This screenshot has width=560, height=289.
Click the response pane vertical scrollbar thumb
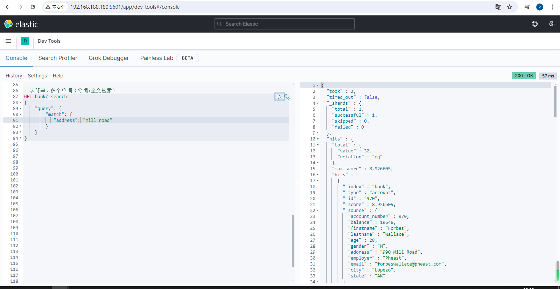[x=555, y=102]
